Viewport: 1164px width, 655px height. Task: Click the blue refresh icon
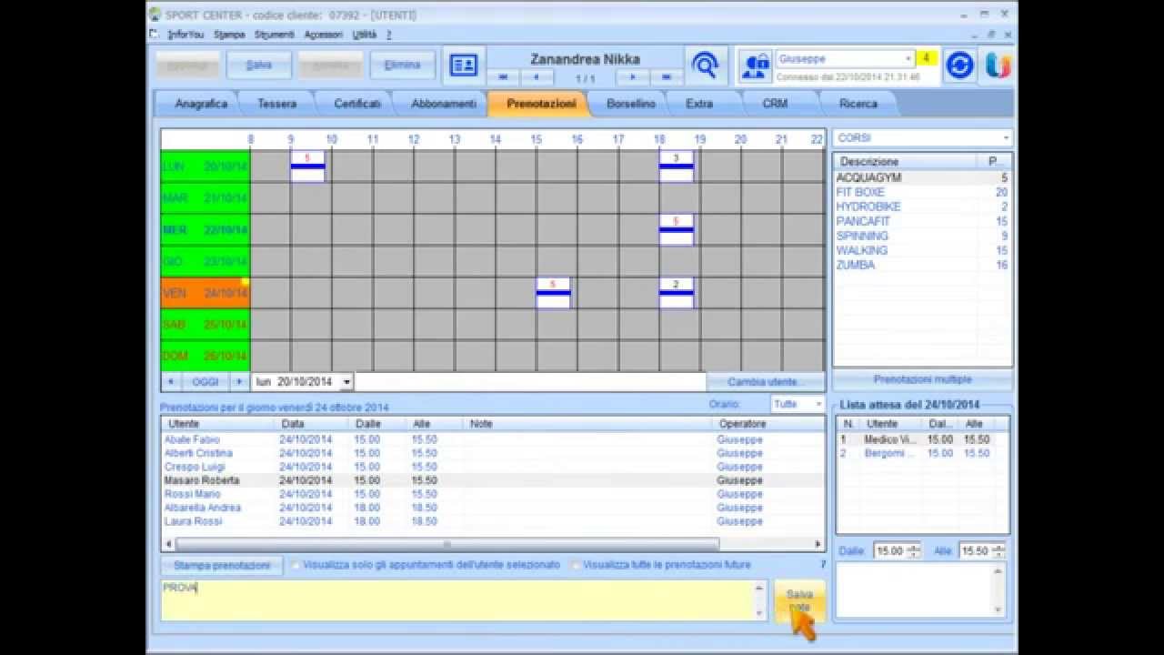(960, 65)
